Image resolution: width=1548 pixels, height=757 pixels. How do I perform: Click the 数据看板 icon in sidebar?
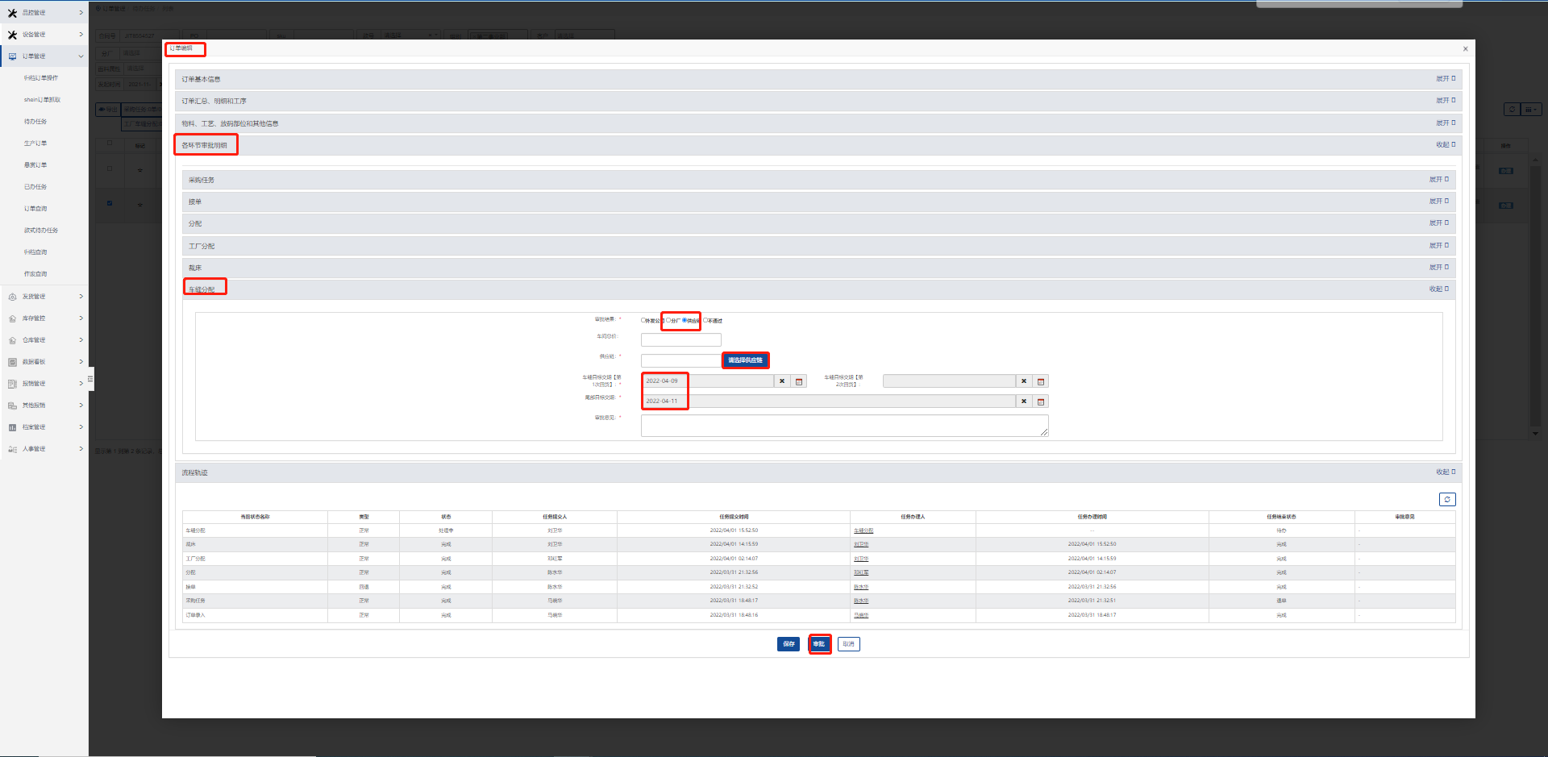pos(12,362)
